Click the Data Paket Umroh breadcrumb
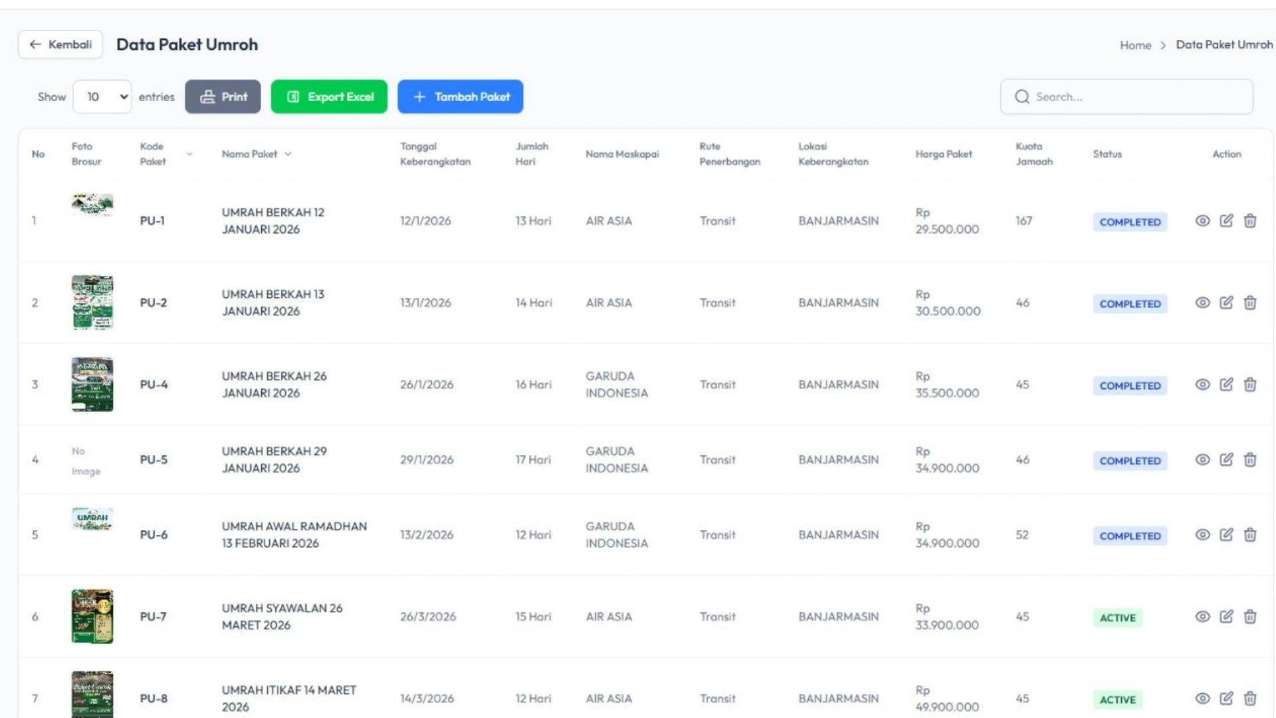 (1224, 45)
